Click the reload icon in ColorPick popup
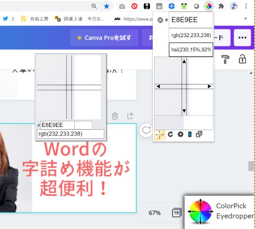Screen dimensions: 255x229 pyautogui.click(x=170, y=134)
